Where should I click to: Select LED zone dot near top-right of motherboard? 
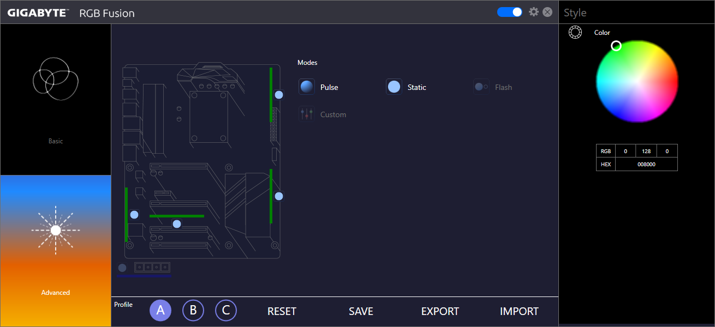point(279,95)
